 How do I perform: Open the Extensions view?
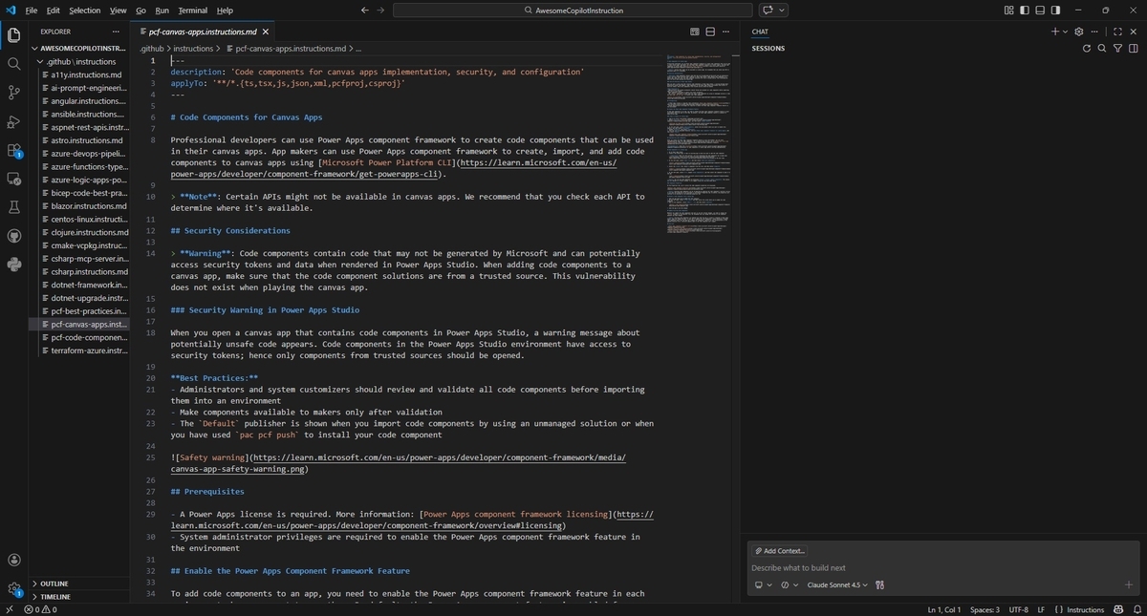tap(13, 150)
